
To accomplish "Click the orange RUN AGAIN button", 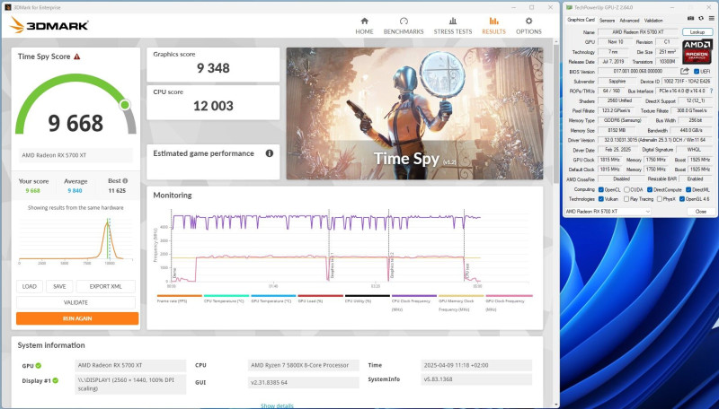I will coord(77,318).
